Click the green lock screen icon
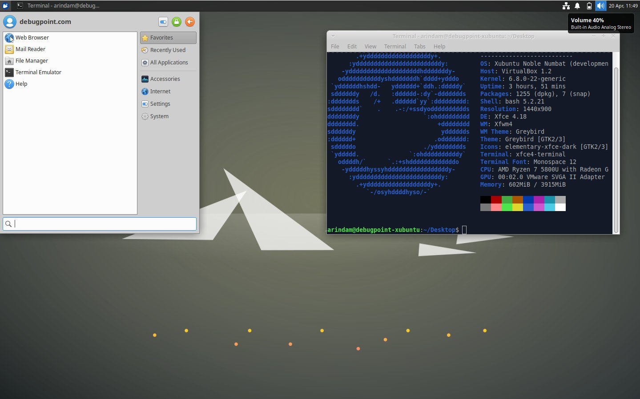The width and height of the screenshot is (640, 399). [x=177, y=22]
